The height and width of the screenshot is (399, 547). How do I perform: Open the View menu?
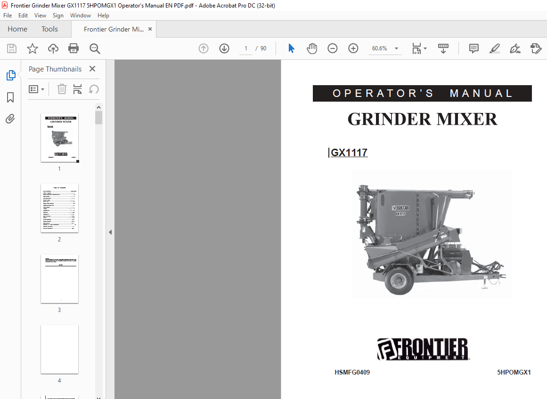[40, 16]
